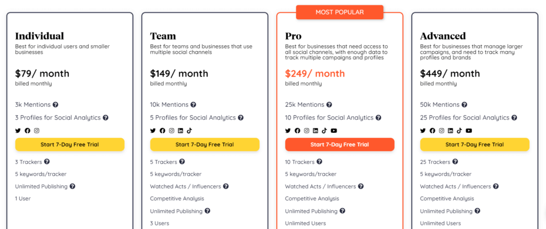This screenshot has width=546, height=229.
Task: Start the 7-Day Free Trial for Advanced plan
Action: pos(475,145)
